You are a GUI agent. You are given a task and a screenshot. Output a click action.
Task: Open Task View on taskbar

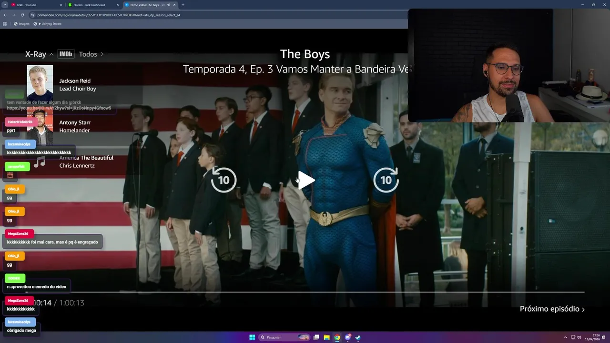pyautogui.click(x=316, y=337)
